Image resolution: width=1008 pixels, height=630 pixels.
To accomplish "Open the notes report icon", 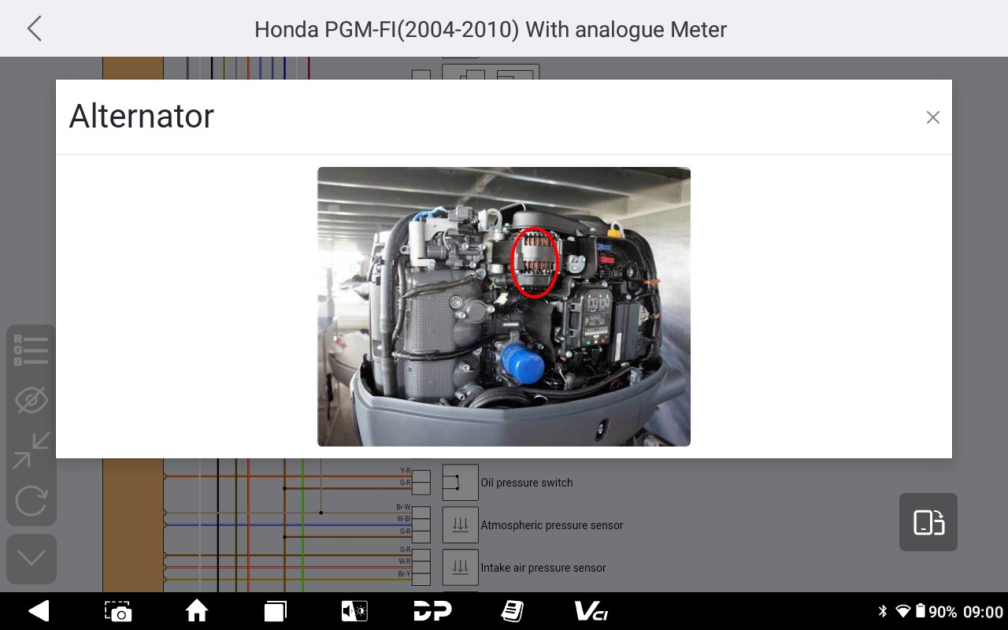I will click(512, 611).
